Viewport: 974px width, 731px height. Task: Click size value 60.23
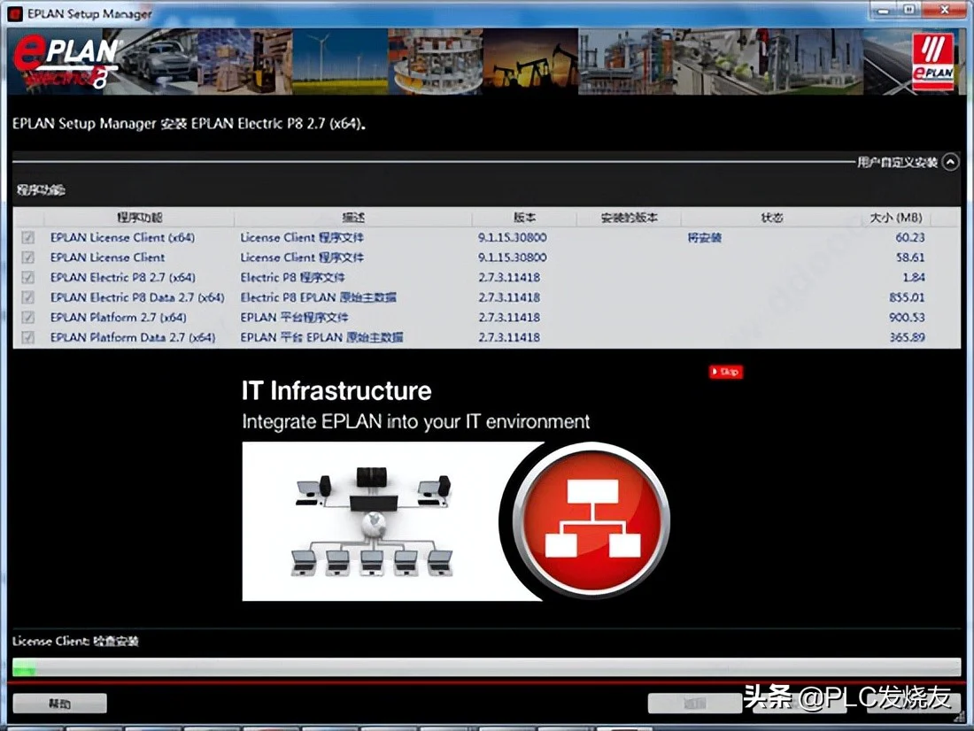pos(910,237)
